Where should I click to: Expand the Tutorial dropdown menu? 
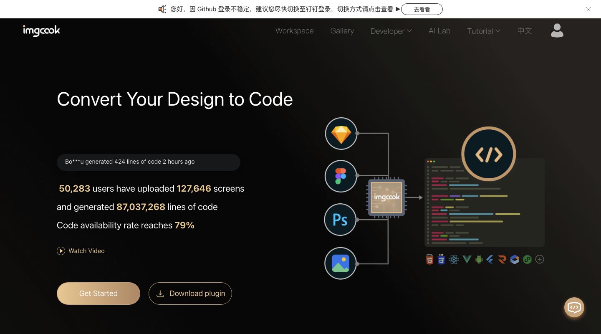(484, 31)
